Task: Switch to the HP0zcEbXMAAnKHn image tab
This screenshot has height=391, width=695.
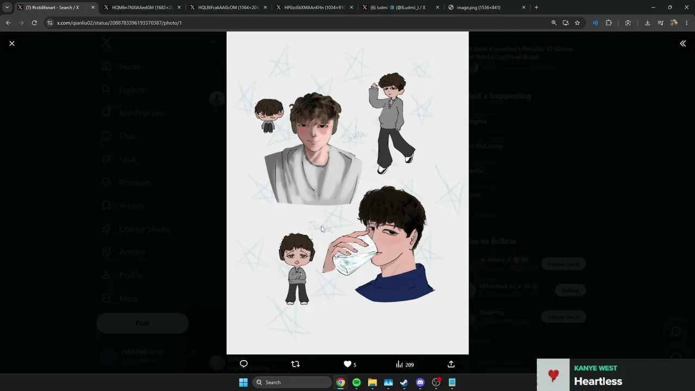Action: (x=314, y=8)
